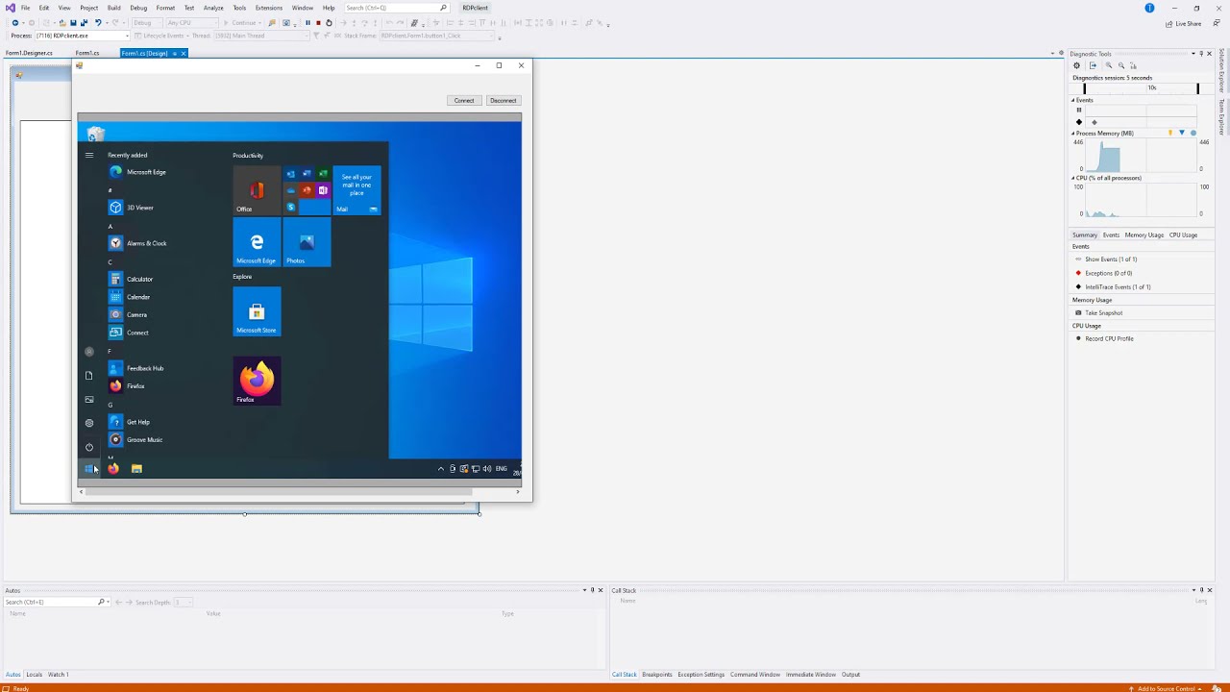Click the Visual Studio search magnifier icon
This screenshot has height=692, width=1230.
point(443,8)
